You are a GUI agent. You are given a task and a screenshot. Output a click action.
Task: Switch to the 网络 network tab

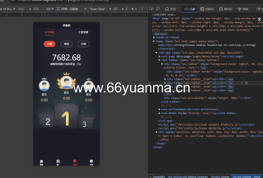(x=243, y=9)
